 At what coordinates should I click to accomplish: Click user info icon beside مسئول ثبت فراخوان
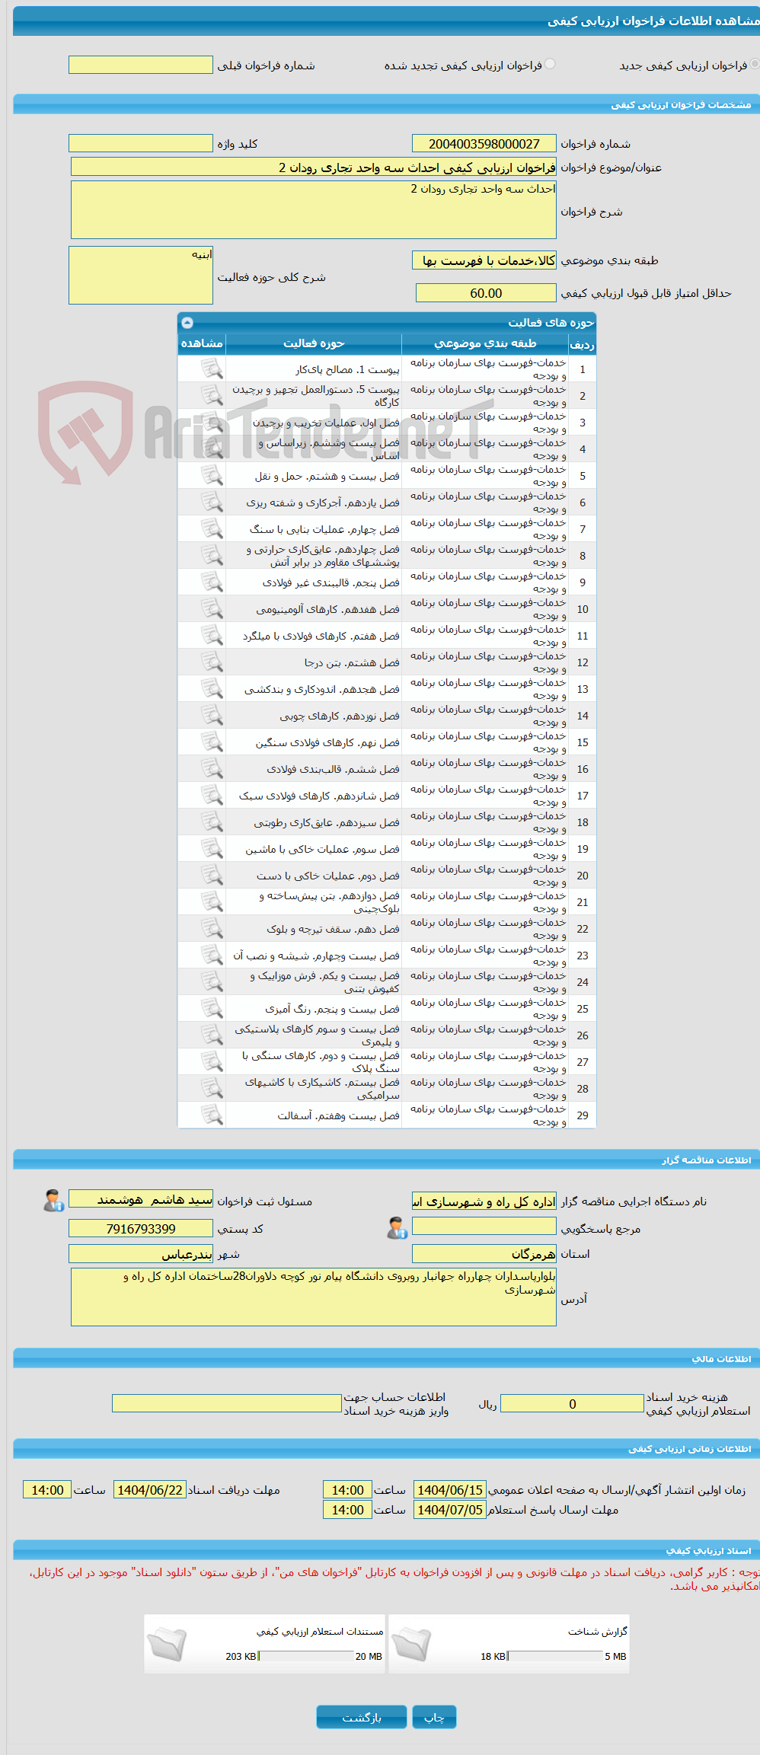(53, 1201)
